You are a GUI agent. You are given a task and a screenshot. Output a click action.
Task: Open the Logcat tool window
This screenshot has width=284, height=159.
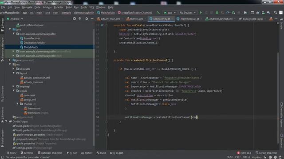pyautogui.click(x=117, y=153)
